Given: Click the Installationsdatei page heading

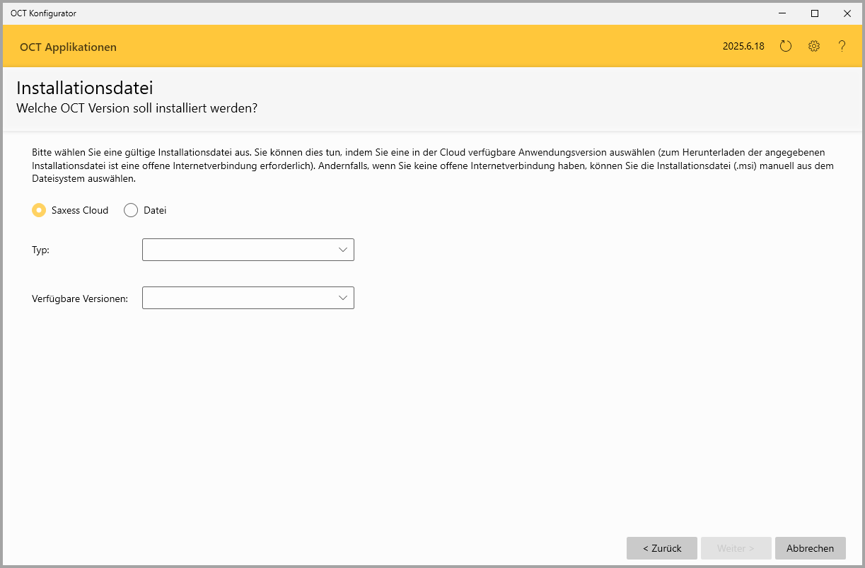Looking at the screenshot, I should point(85,88).
